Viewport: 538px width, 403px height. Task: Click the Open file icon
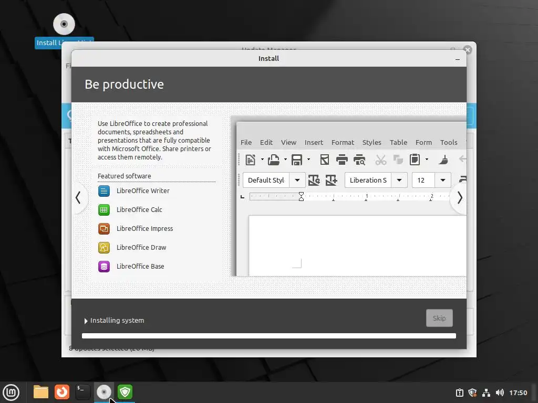point(274,160)
